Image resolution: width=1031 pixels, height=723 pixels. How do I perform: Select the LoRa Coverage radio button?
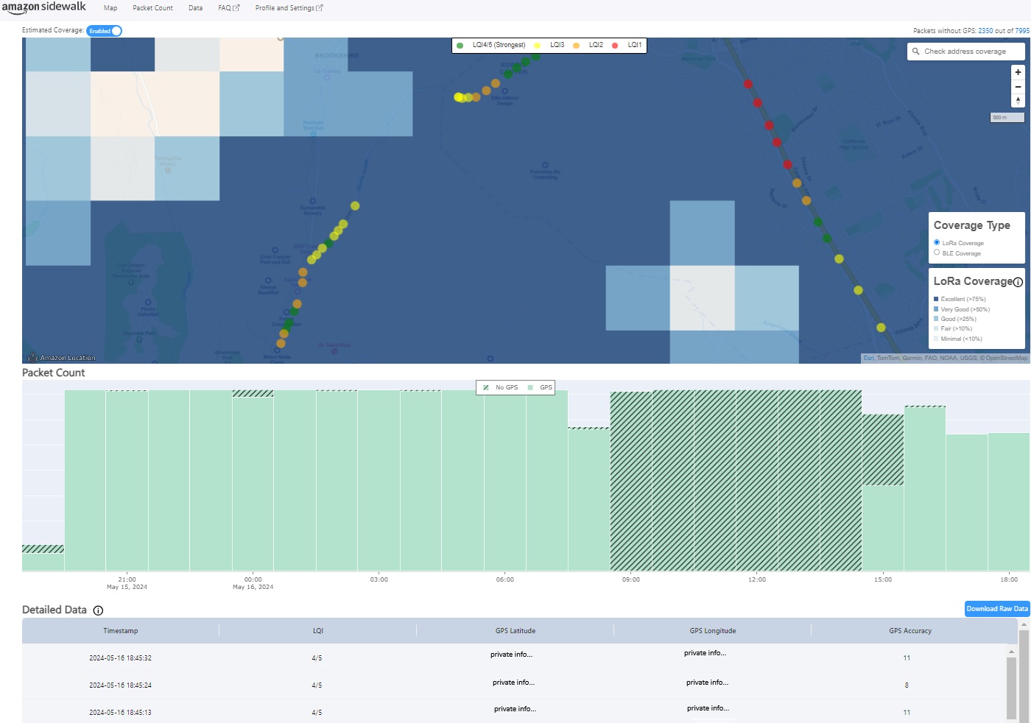[937, 242]
